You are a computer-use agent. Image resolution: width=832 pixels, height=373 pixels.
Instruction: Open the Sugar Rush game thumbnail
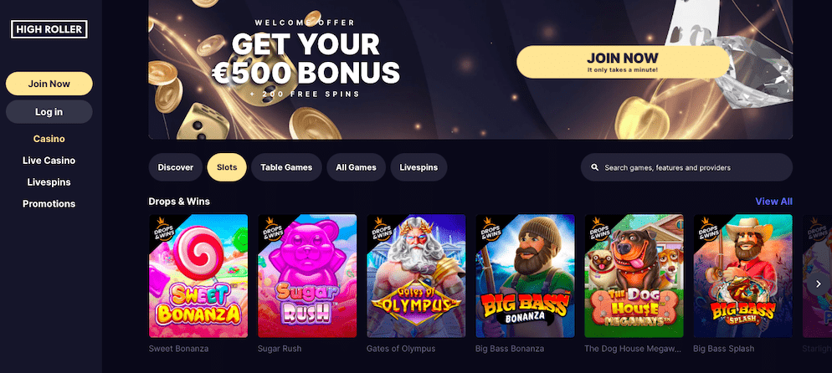point(307,275)
